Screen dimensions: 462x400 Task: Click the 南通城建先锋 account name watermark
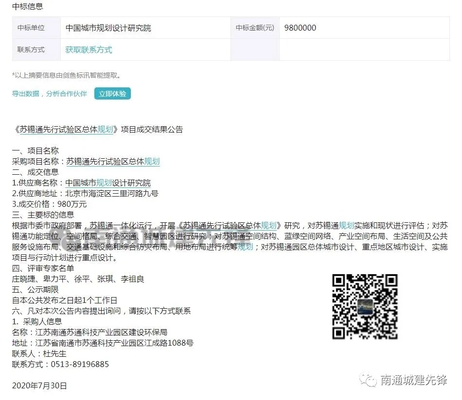tap(413, 380)
